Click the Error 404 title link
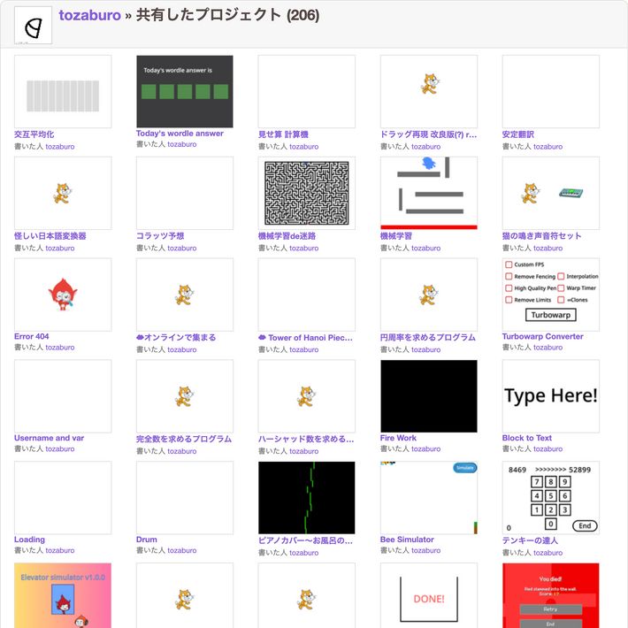This screenshot has height=628, width=628. point(32,336)
